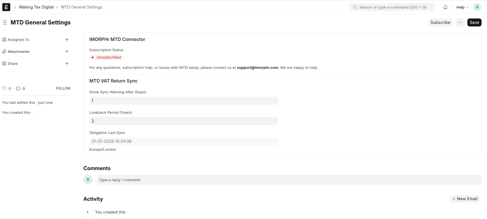The height and width of the screenshot is (219, 487).
Task: Click the Attachments paperclip icon
Action: (x=4, y=51)
